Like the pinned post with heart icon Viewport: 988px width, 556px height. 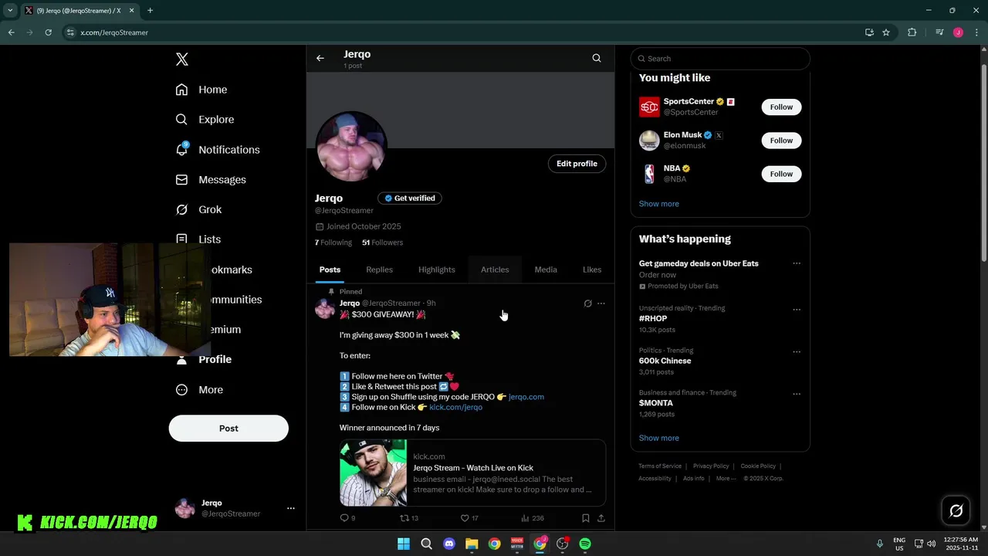pos(465,518)
